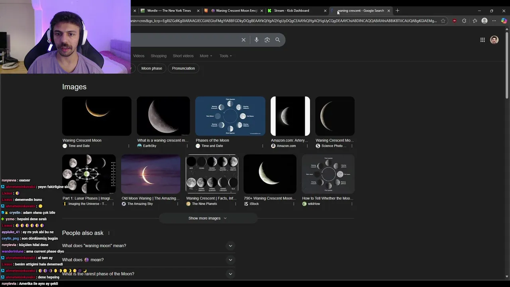Click the magnifier search button
This screenshot has height=287, width=510.
pos(278,40)
